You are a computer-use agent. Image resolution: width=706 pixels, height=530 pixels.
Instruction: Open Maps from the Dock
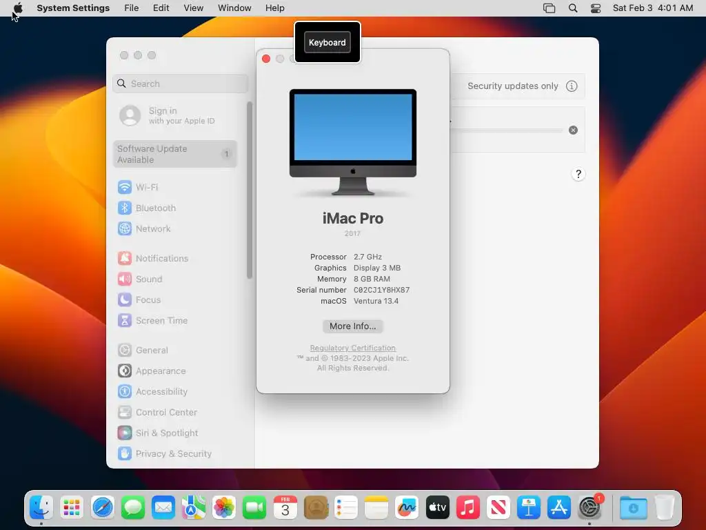pyautogui.click(x=194, y=507)
